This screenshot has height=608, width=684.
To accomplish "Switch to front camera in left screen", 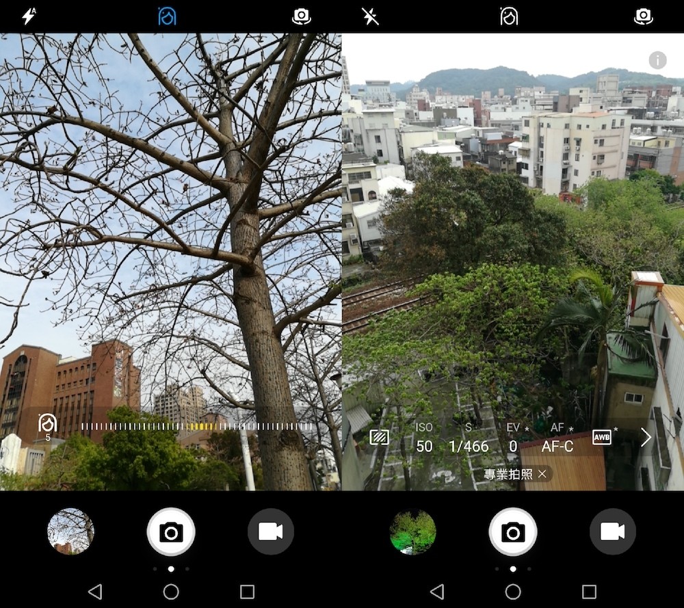I will point(301,16).
